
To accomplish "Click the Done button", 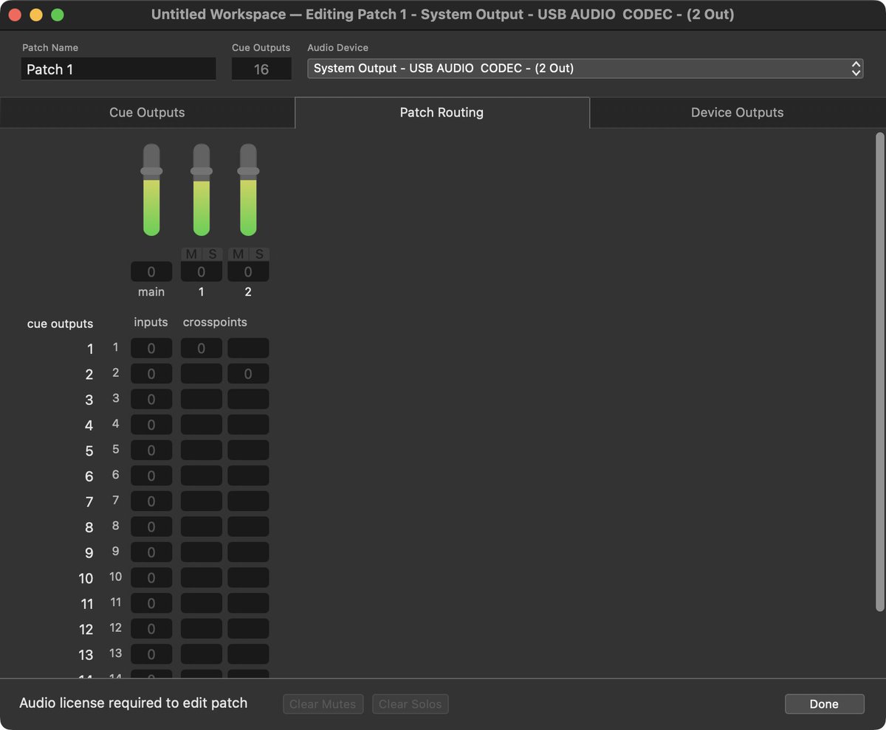I will (824, 704).
